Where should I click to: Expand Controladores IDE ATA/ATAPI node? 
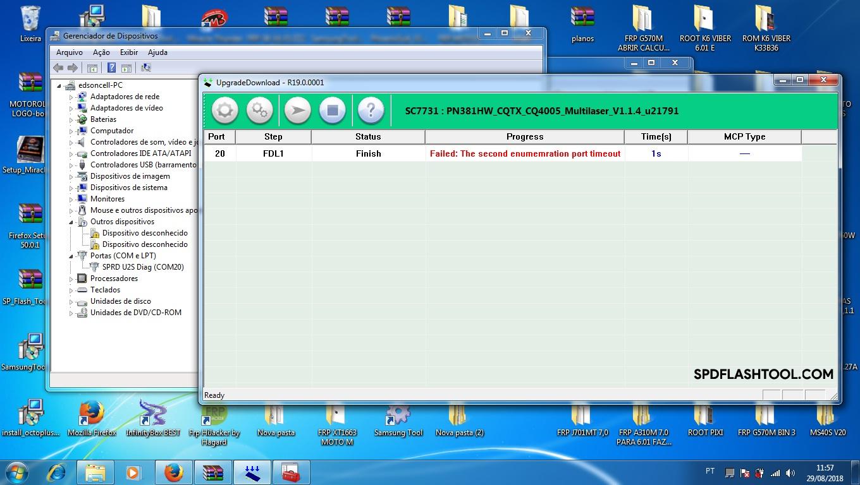pos(71,153)
